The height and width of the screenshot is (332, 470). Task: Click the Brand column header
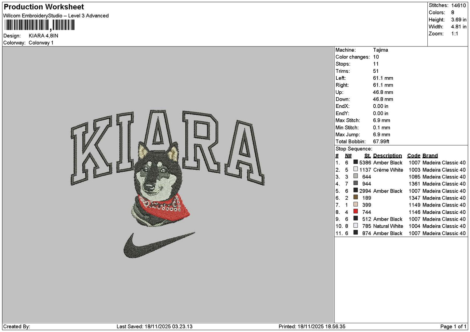(430, 156)
